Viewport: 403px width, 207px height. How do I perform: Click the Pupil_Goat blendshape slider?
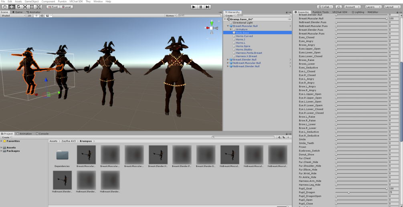click(361, 189)
